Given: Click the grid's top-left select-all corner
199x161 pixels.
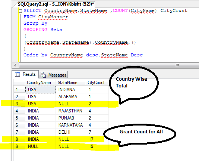Looking at the screenshot, I should [x=19, y=83].
